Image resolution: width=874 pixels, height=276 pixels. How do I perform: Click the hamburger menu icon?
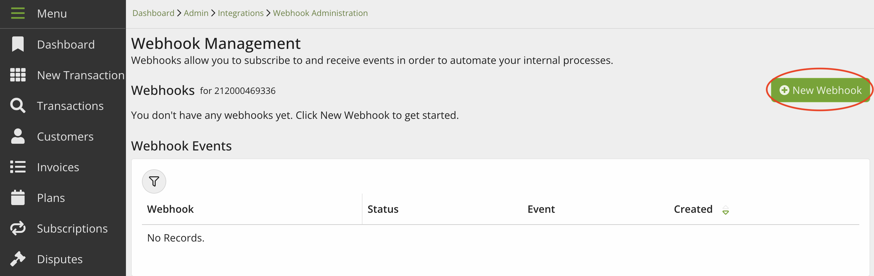[x=18, y=13]
